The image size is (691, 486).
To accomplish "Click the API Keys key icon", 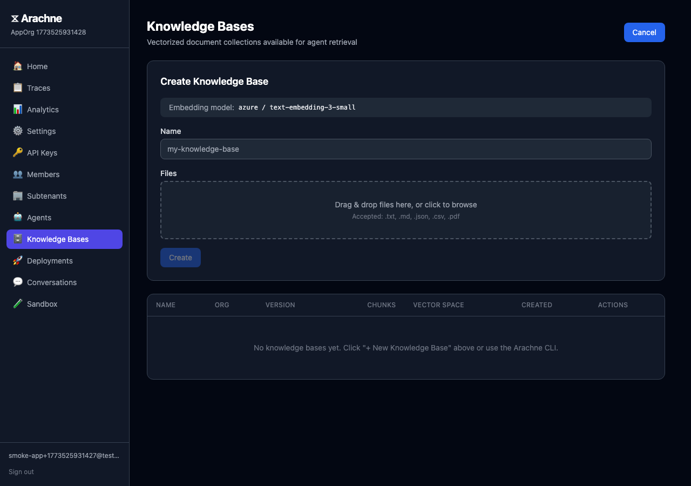I will click(18, 153).
